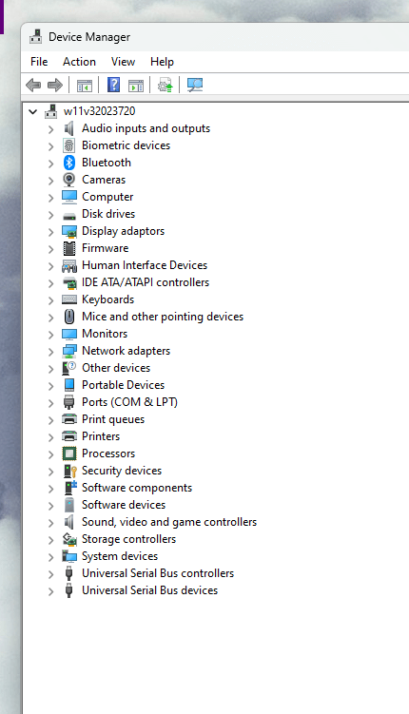
Task: Click the Universal Serial Bus controllers icon
Action: click(69, 573)
